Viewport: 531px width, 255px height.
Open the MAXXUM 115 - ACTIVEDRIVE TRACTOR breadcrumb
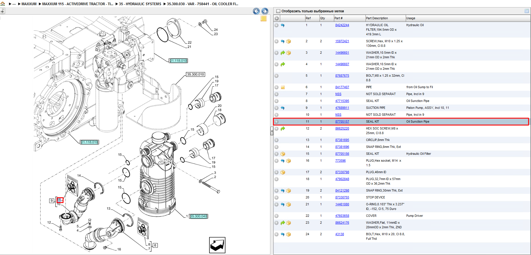78,4
